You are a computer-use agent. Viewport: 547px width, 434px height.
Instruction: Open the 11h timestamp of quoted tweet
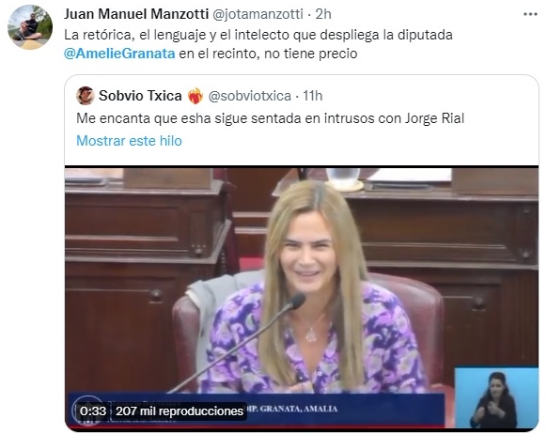click(313, 96)
